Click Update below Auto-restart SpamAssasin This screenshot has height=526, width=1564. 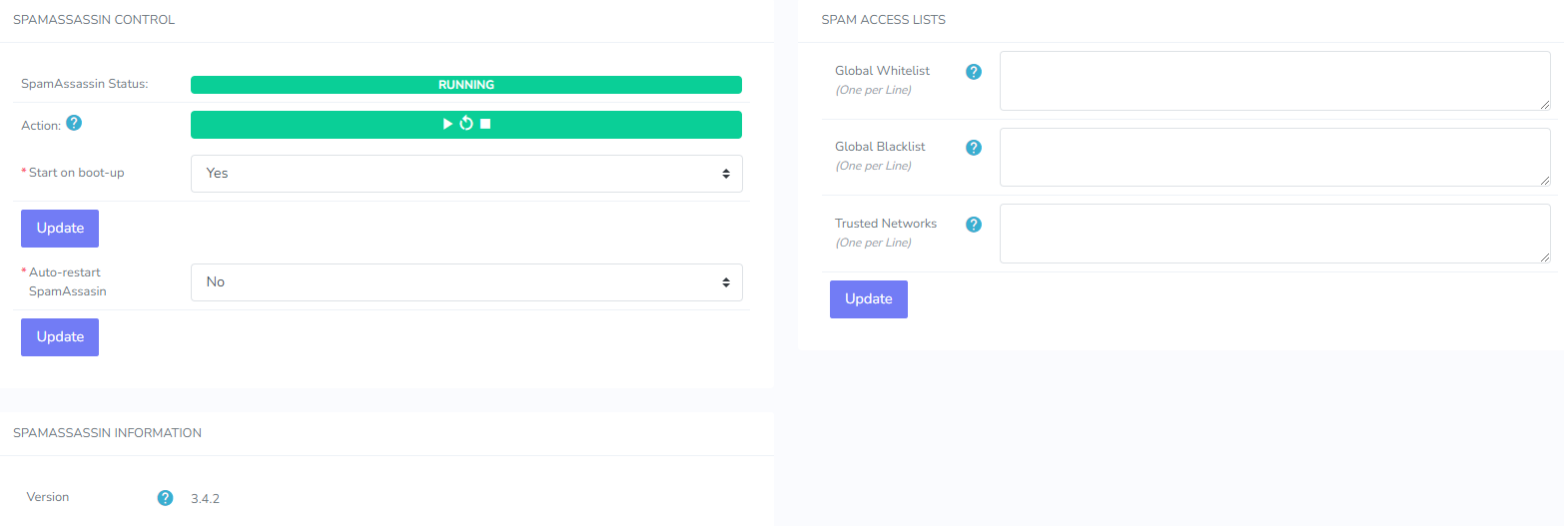[x=60, y=337]
